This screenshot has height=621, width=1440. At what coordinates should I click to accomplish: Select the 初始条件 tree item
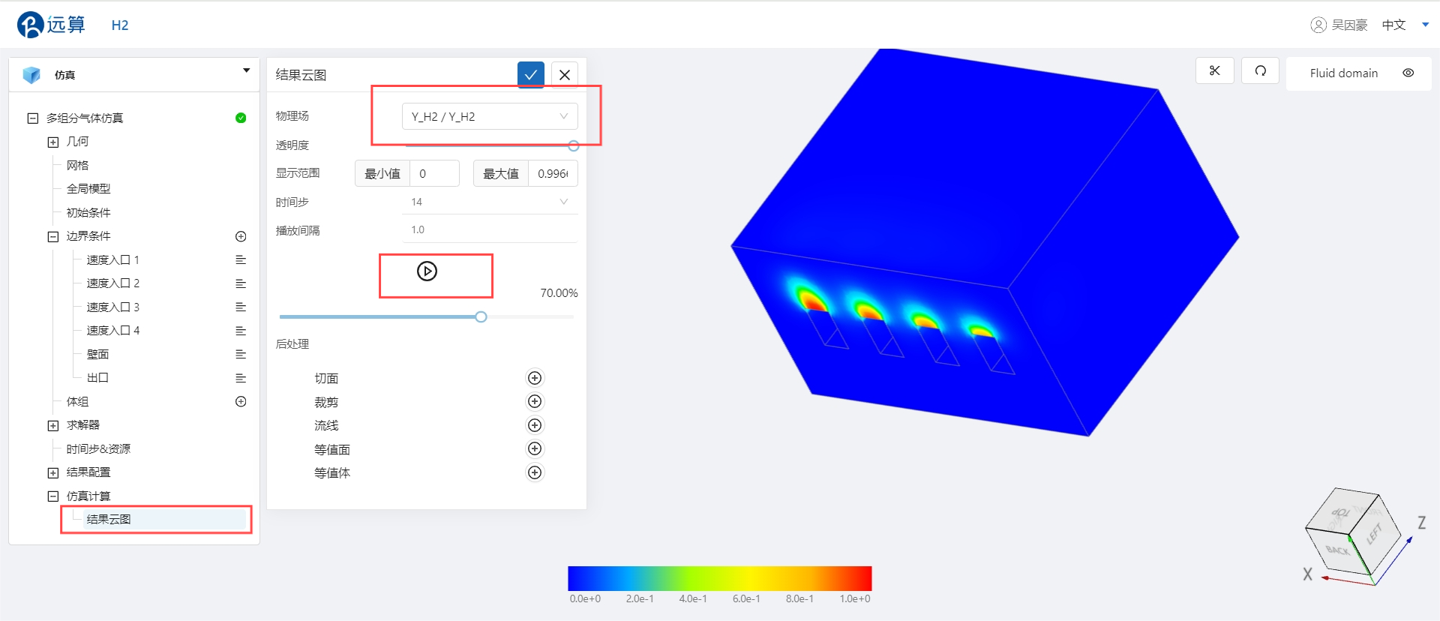(x=88, y=212)
